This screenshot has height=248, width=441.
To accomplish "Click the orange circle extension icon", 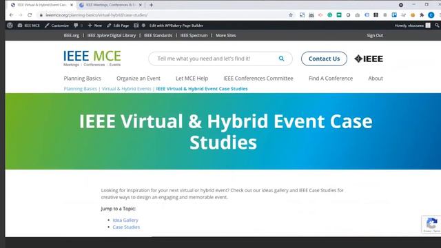I will pos(413,15).
